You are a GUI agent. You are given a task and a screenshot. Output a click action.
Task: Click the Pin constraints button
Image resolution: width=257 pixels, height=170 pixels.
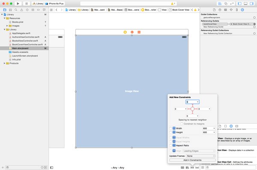click(x=192, y=167)
